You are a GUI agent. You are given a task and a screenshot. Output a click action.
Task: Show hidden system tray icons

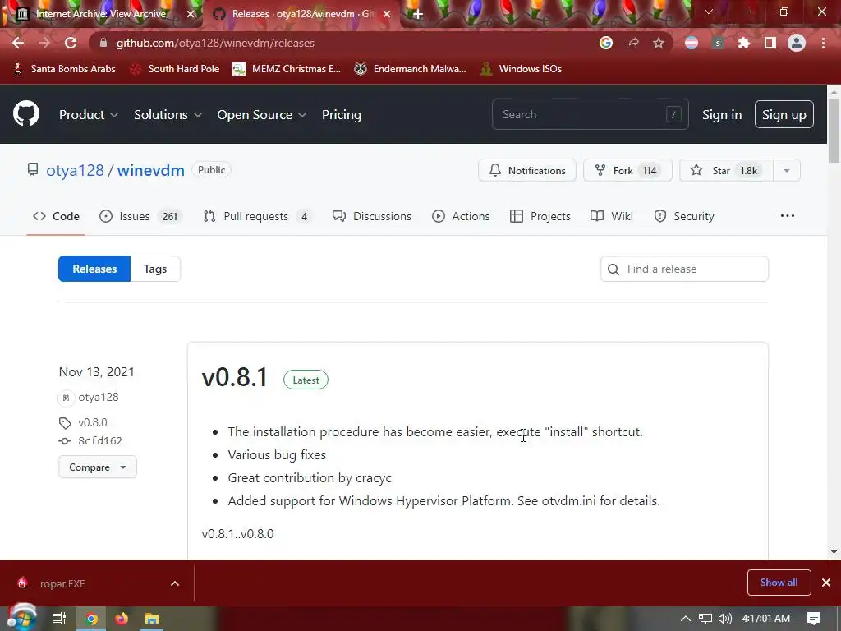(x=686, y=619)
